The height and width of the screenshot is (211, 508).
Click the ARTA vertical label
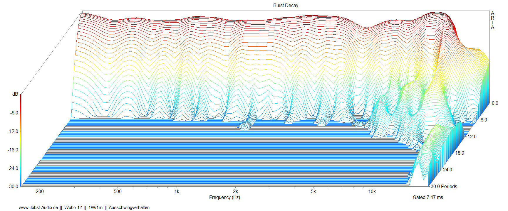(x=492, y=20)
